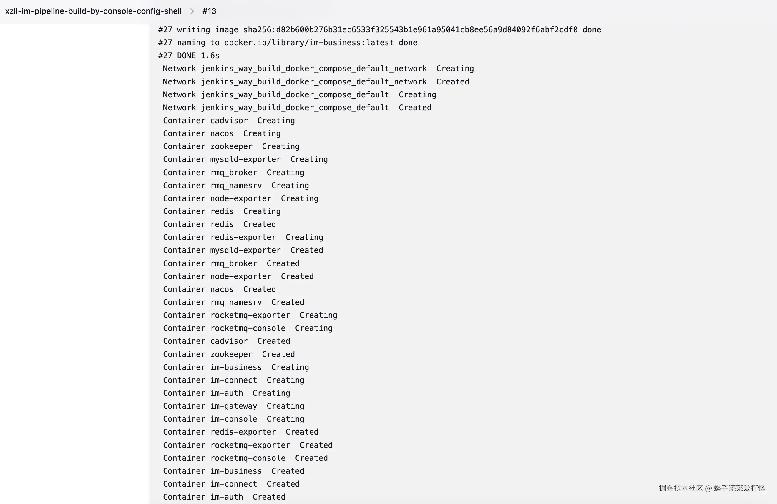Click 'default_network Creating' network log line
The image size is (777, 504).
[318, 69]
